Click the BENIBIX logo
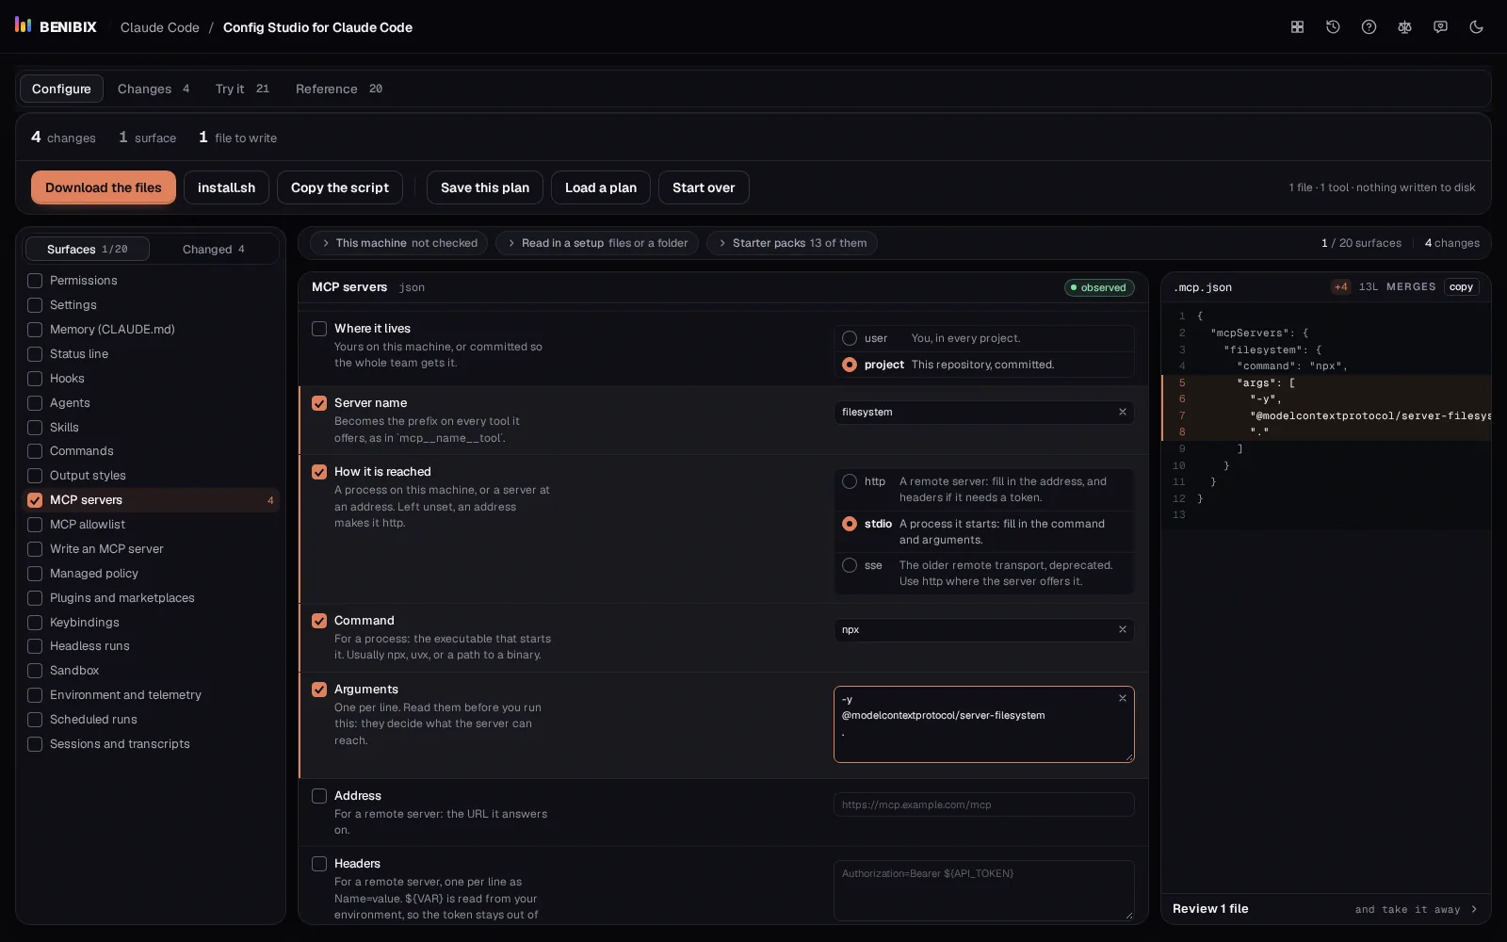Image resolution: width=1507 pixels, height=942 pixels. (56, 26)
